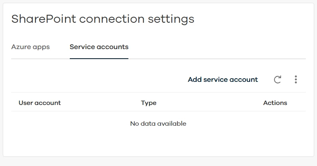Screen dimensions: 317x166
Task: Select the User account header label
Action: pos(40,103)
